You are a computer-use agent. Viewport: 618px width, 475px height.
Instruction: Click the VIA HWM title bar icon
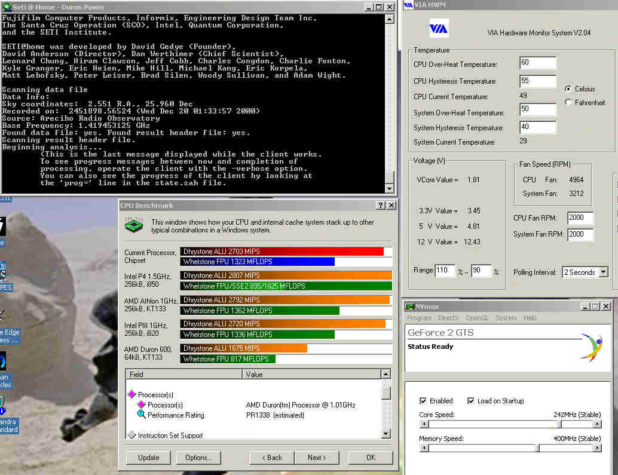point(408,5)
